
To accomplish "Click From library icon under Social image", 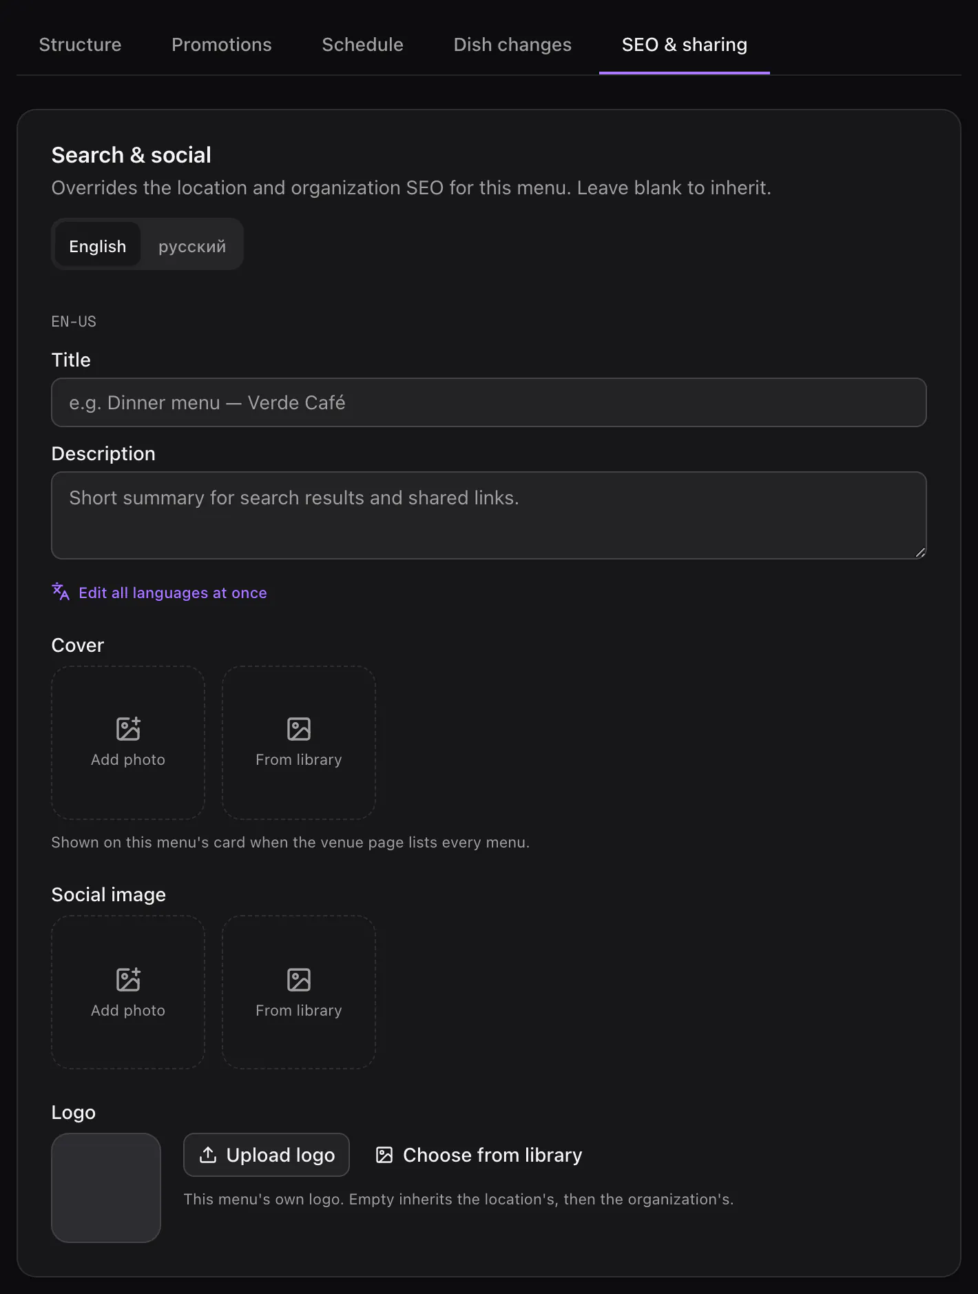I will [299, 979].
